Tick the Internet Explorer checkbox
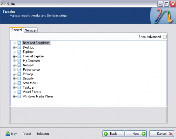Screen dimensions: 176x139 [x=19, y=56]
